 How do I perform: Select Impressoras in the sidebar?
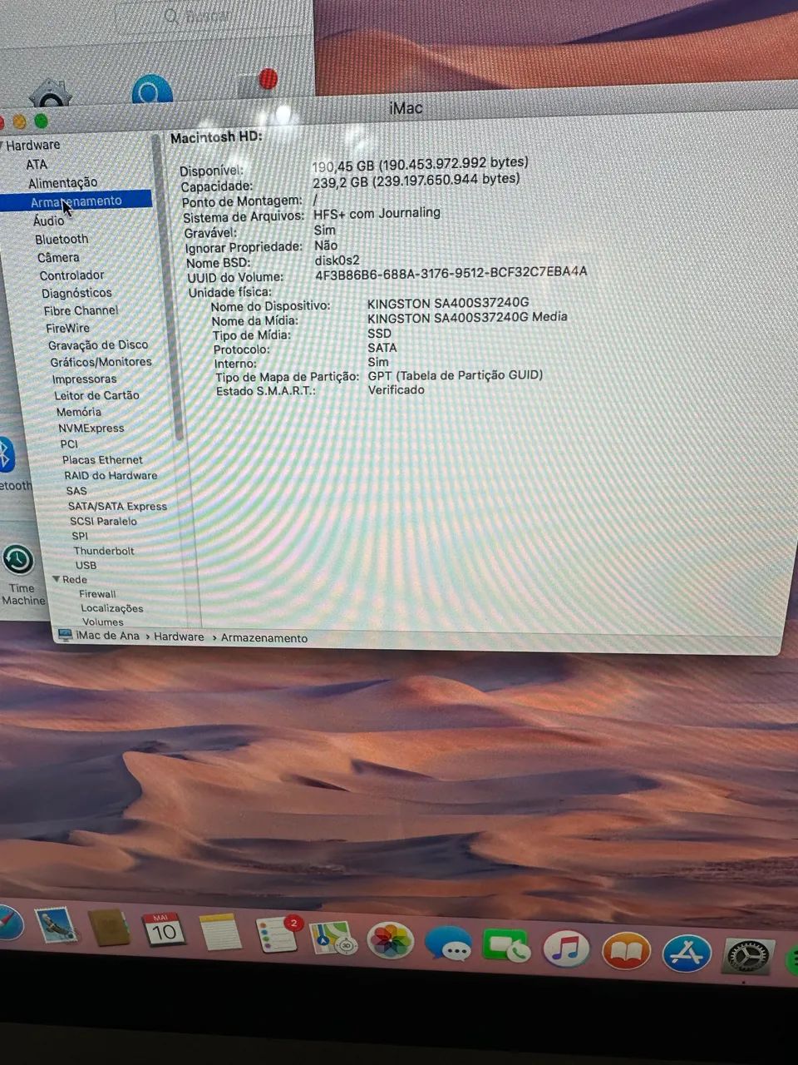(84, 379)
